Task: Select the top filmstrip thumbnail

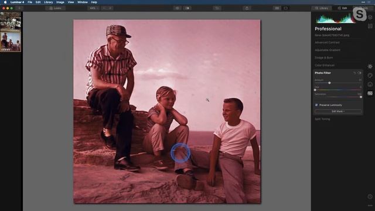Action: point(11,21)
